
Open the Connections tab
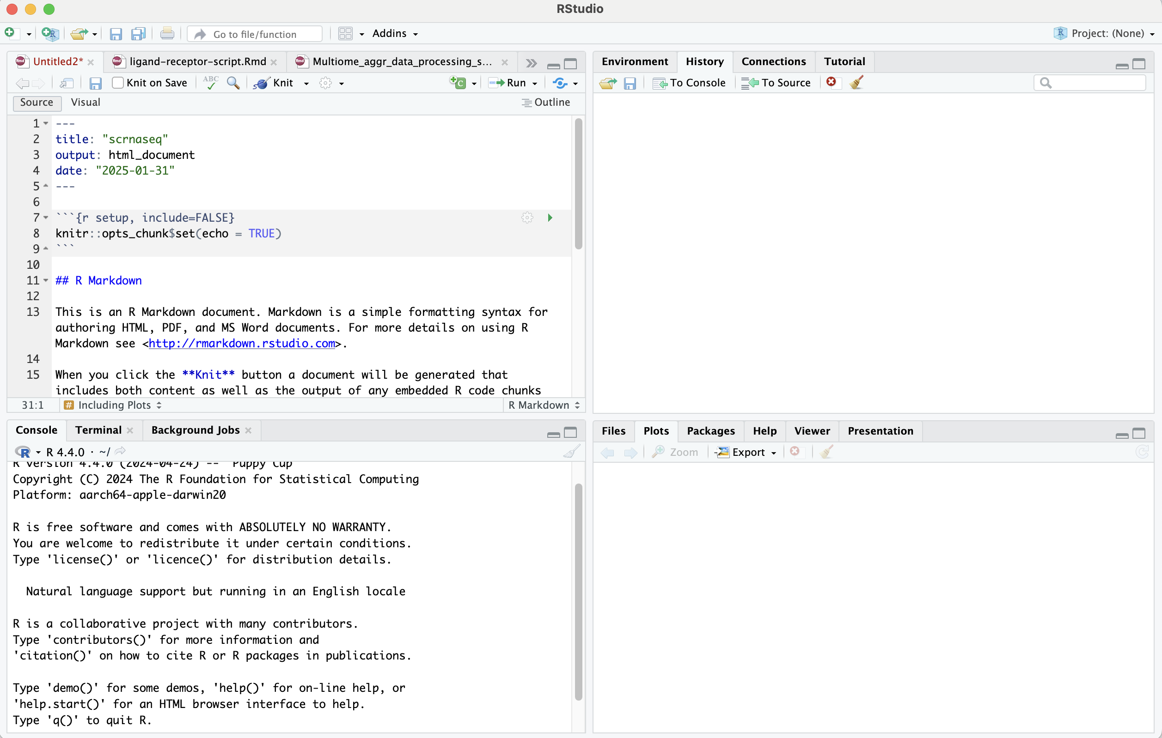tap(774, 62)
